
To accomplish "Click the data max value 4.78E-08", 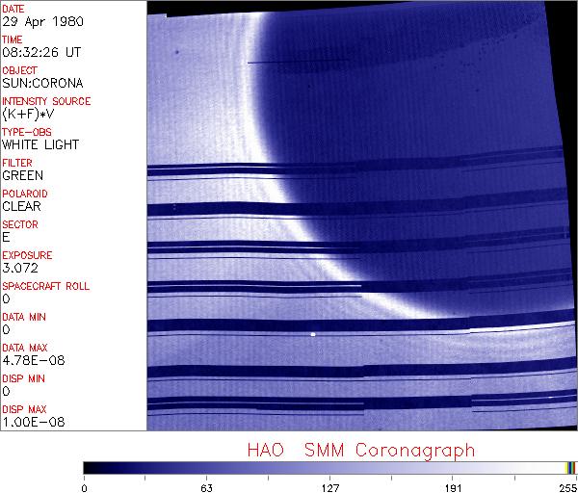I will (28, 360).
